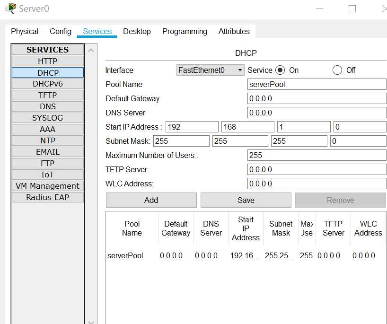
Task: Open the IoT service settings
Action: point(48,175)
